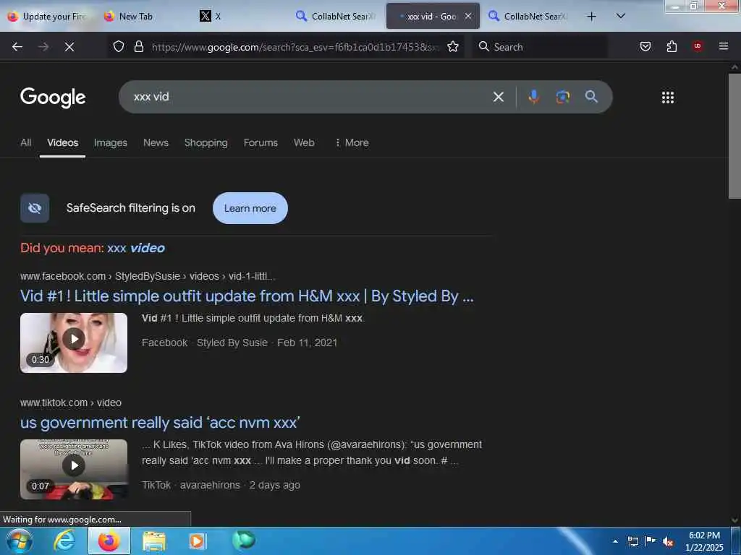Switch to the X tab

(242, 17)
